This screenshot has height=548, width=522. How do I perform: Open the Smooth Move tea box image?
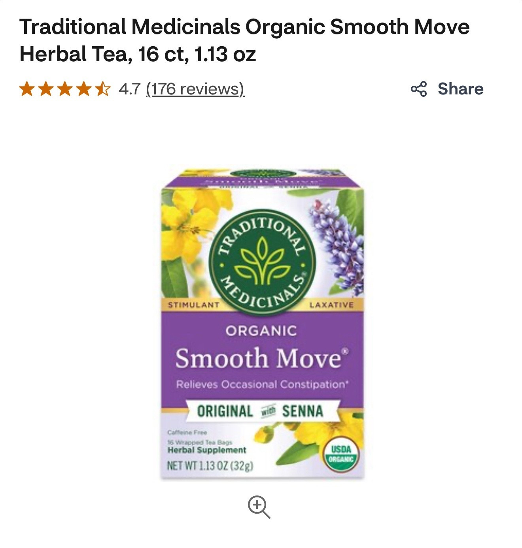pos(262,324)
